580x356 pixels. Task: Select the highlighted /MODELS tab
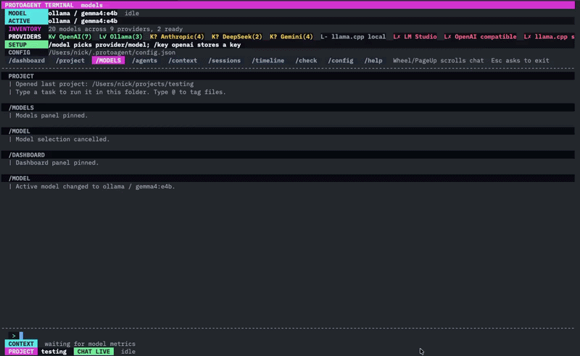point(108,60)
